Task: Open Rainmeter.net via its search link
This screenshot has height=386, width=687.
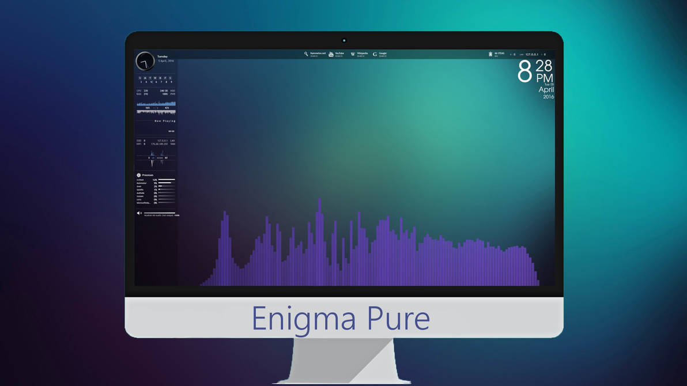Action: (x=318, y=54)
